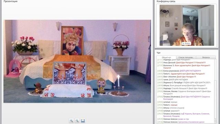The width and height of the screenshot is (220, 124).
Task: Click Tania K.'s хорошо message
Action: click(x=167, y=105)
